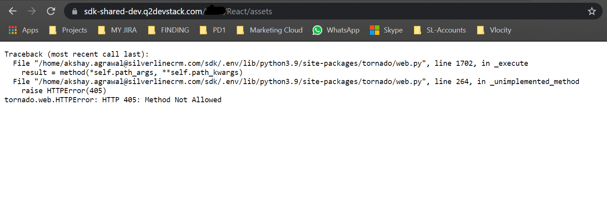Open the MY JIRA bookmark folder
The width and height of the screenshot is (607, 218).
(117, 30)
